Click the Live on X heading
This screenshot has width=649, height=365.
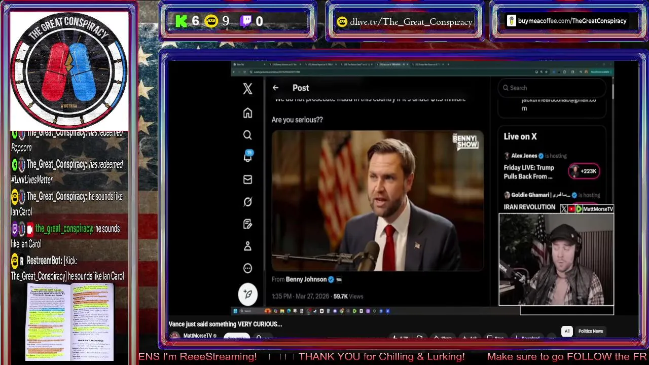coord(520,136)
